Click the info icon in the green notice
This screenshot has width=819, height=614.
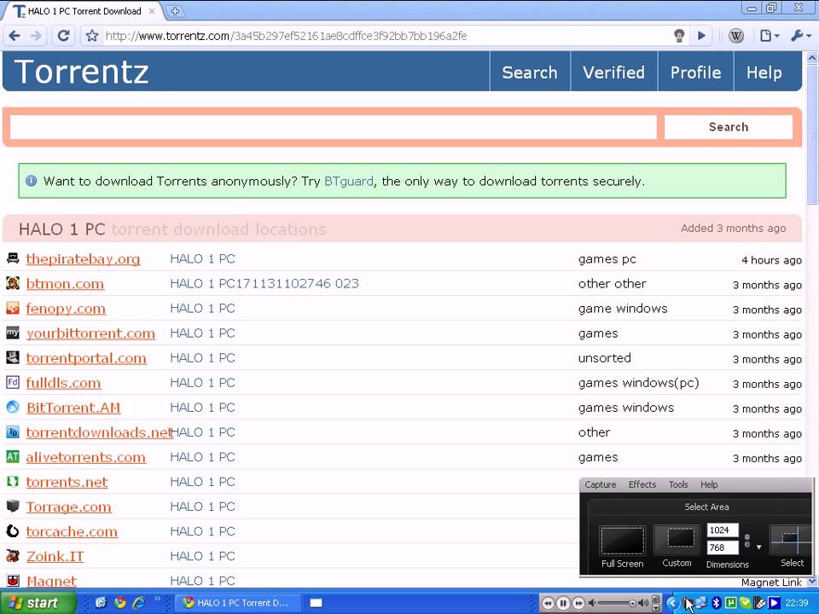(31, 181)
